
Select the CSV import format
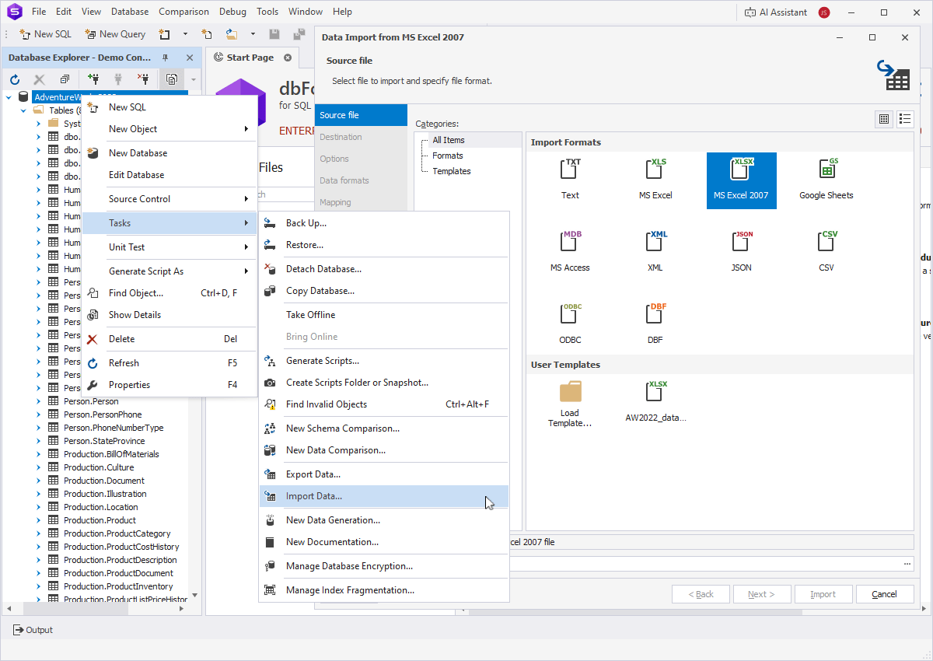[826, 252]
